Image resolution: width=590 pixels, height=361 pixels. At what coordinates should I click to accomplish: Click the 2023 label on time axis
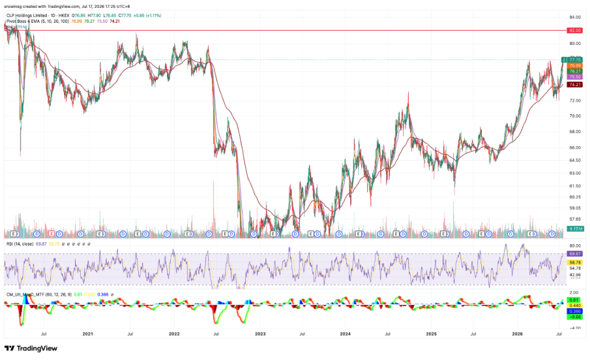(x=260, y=334)
